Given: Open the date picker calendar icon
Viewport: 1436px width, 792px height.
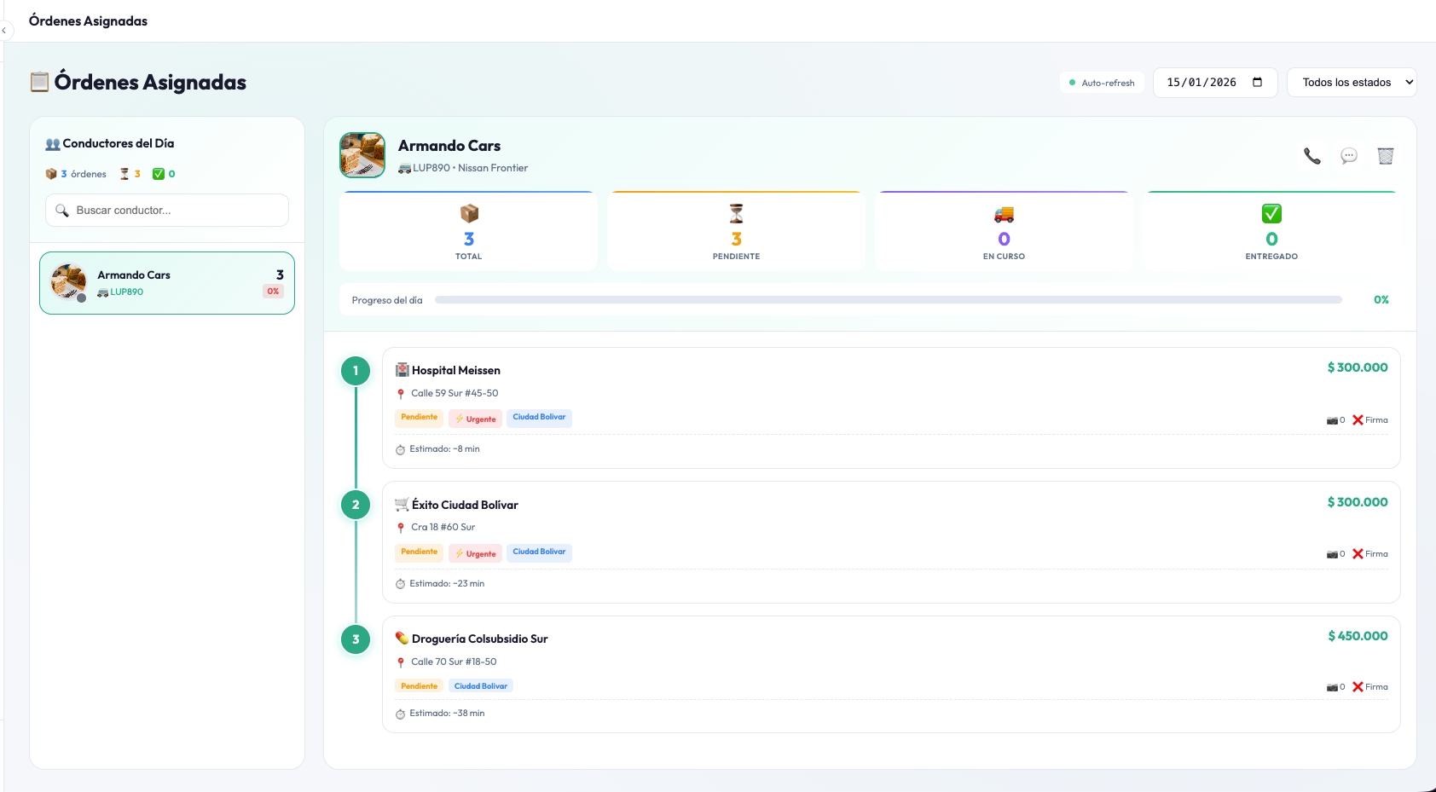Looking at the screenshot, I should coord(1257,82).
